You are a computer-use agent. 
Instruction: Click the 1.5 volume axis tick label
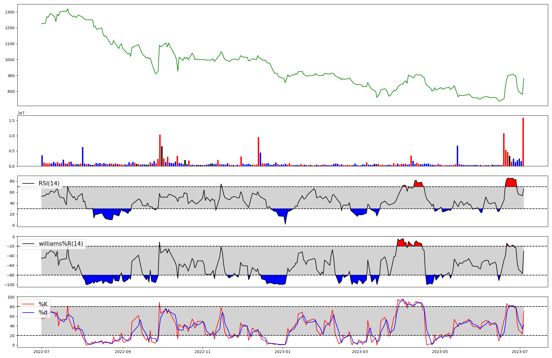click(x=12, y=121)
